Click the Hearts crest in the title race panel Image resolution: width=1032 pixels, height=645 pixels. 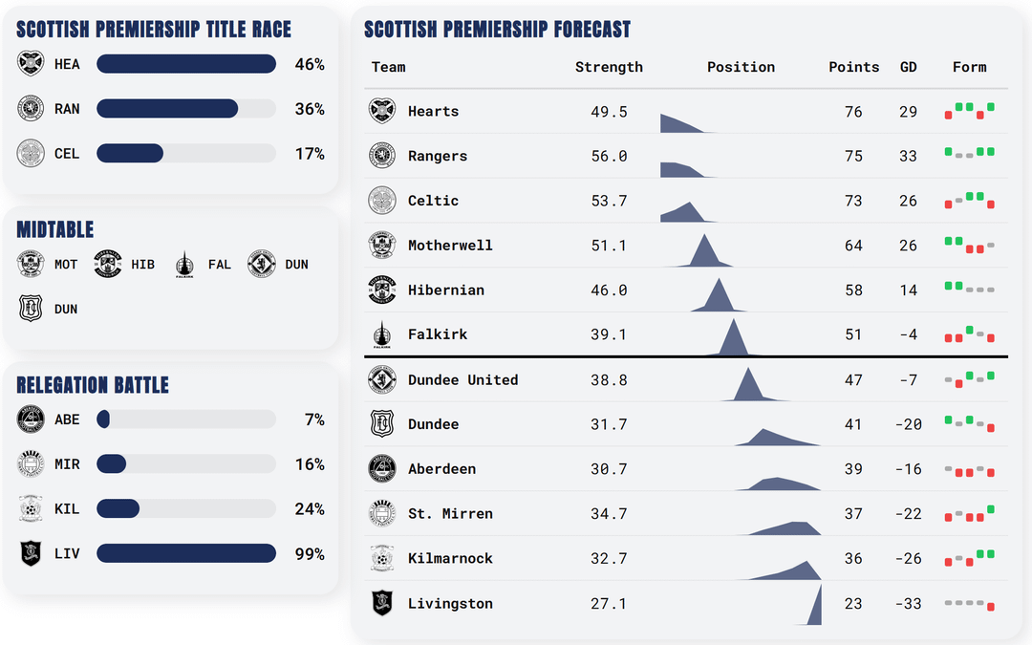pos(32,64)
